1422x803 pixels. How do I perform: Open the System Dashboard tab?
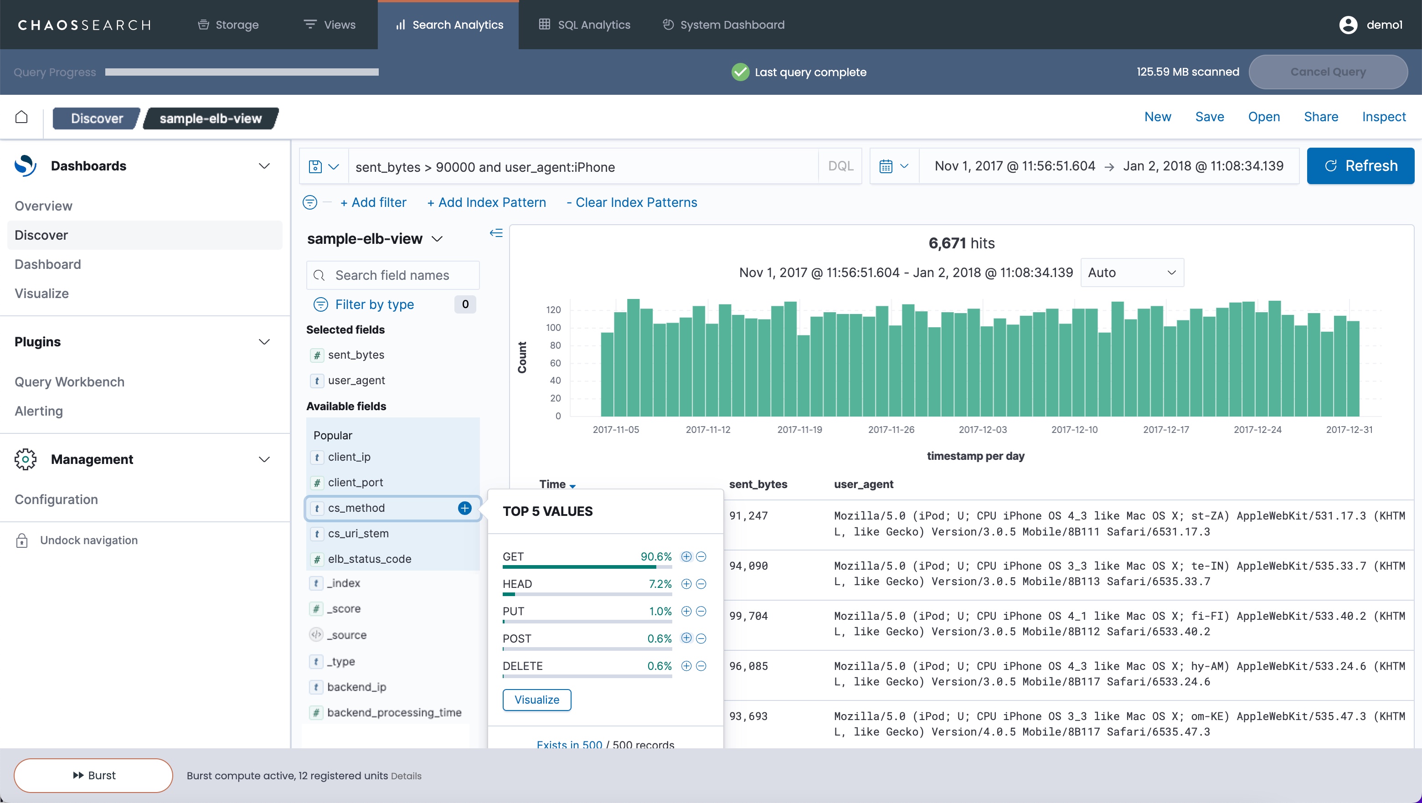pyautogui.click(x=723, y=25)
